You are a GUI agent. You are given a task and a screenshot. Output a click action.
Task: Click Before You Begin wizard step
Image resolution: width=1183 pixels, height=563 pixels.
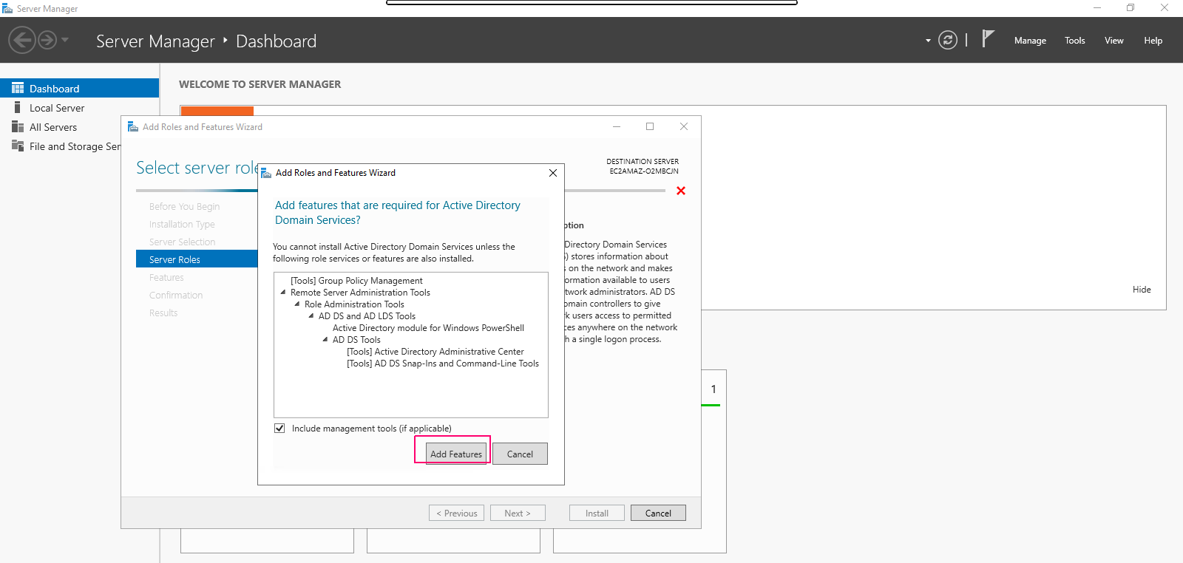184,206
